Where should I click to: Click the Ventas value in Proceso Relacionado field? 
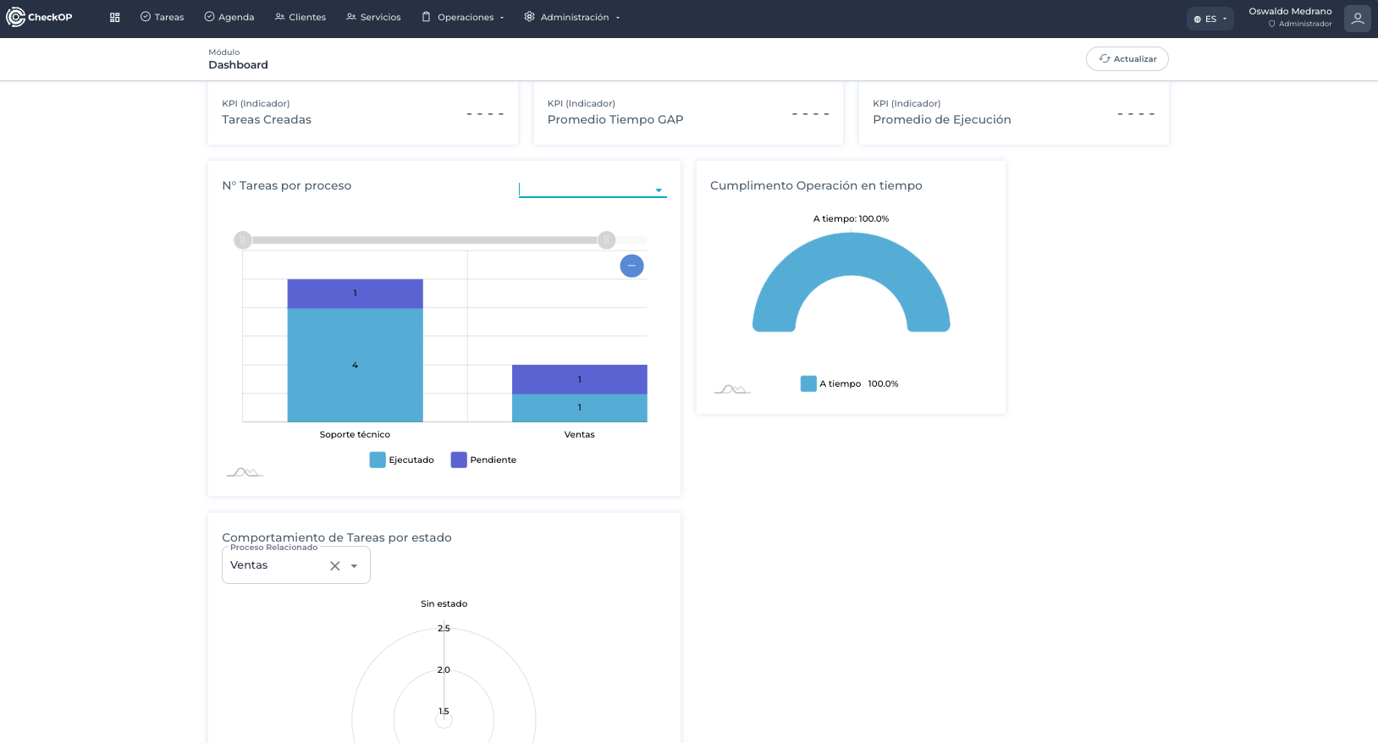249,565
